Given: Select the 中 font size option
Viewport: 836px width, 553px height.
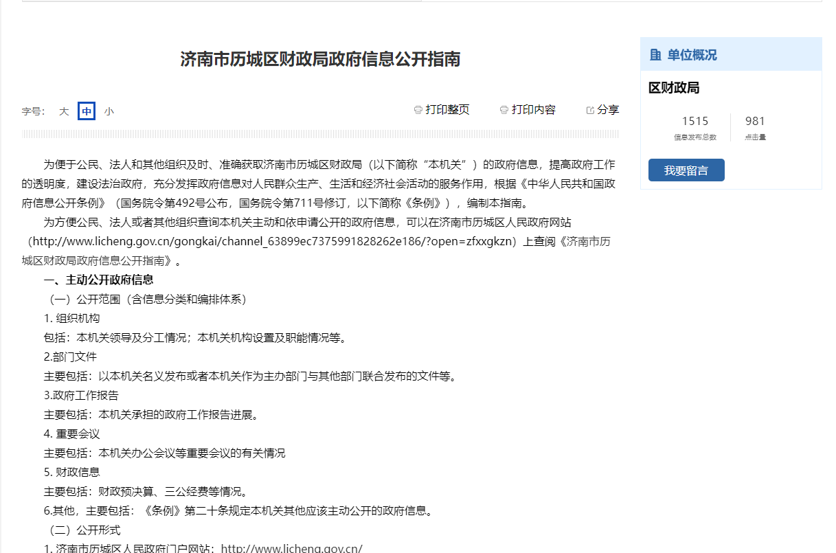Looking at the screenshot, I should [x=87, y=111].
